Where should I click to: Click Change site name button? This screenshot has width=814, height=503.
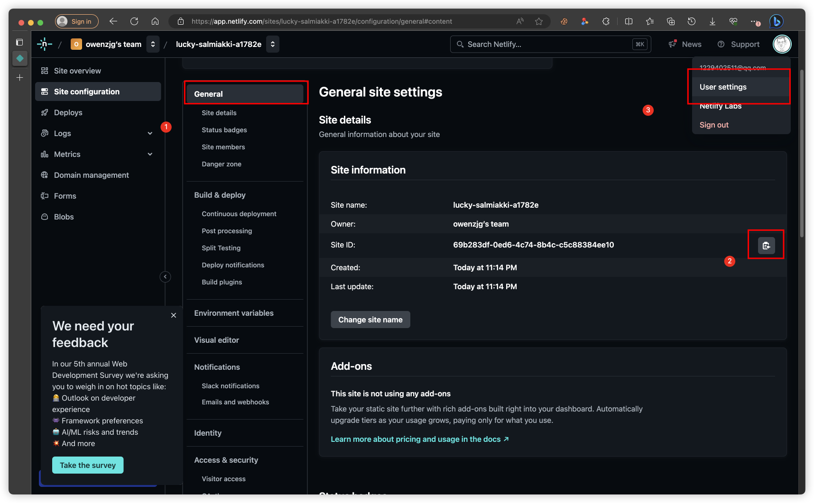click(x=370, y=320)
